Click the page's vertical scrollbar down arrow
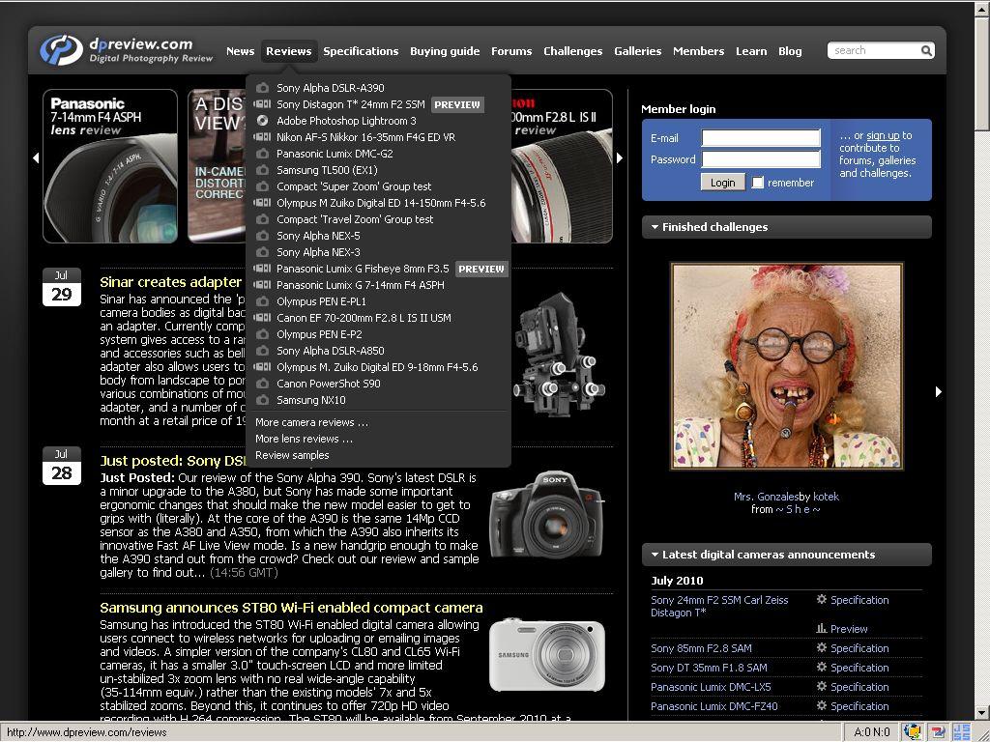Image resolution: width=990 pixels, height=742 pixels. pyautogui.click(x=981, y=714)
